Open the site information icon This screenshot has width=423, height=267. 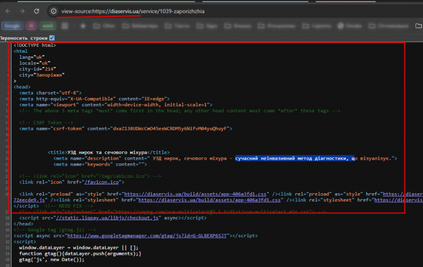[53, 11]
